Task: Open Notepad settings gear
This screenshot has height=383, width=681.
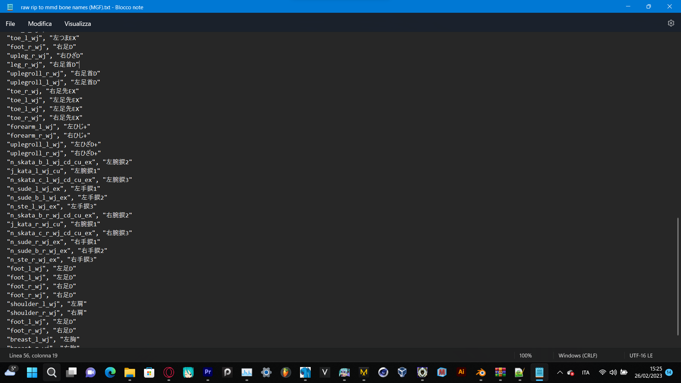Action: pos(671,23)
